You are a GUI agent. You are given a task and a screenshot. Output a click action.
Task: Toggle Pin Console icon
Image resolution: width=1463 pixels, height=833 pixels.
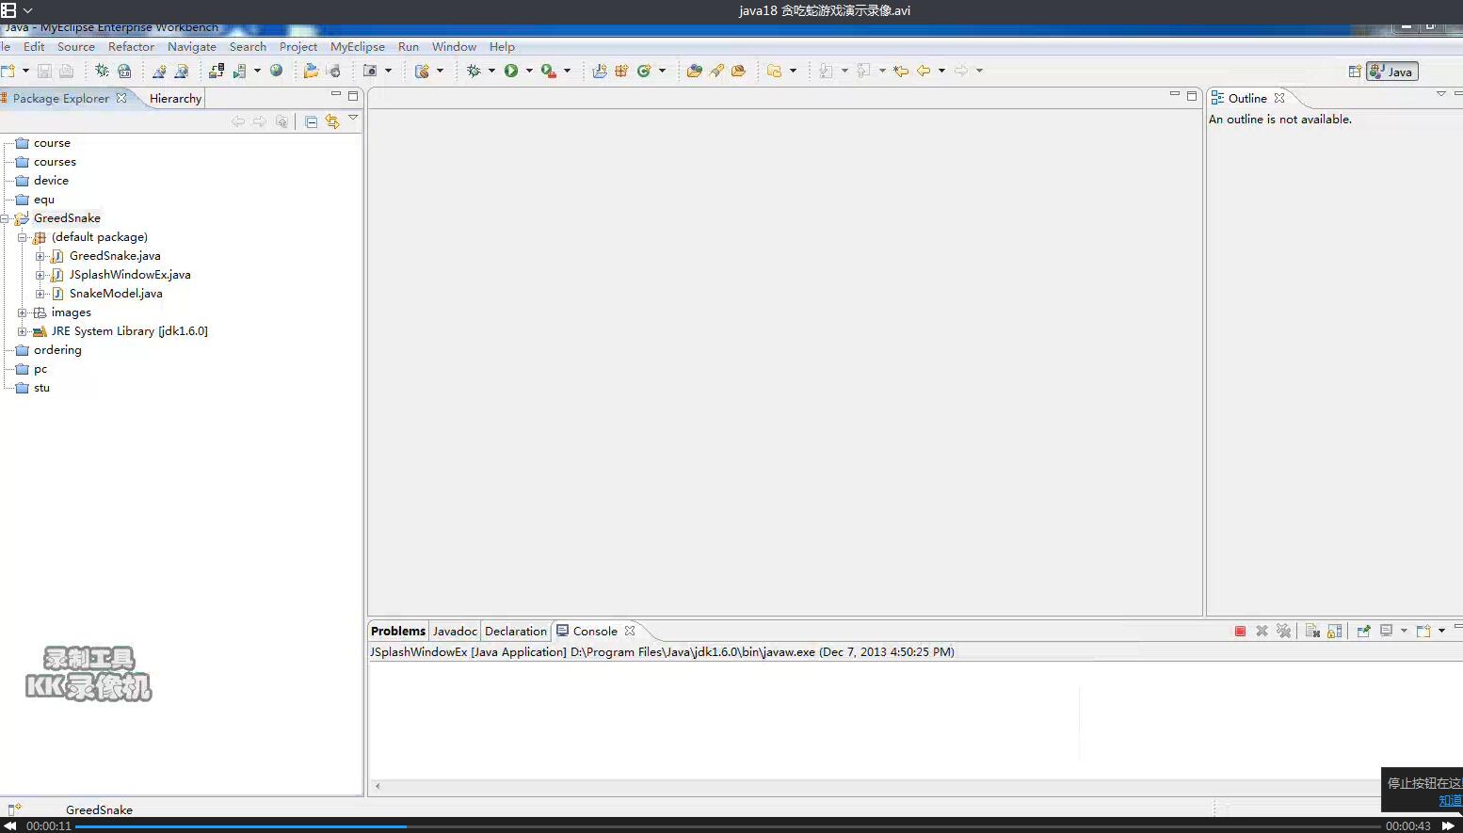click(1363, 632)
